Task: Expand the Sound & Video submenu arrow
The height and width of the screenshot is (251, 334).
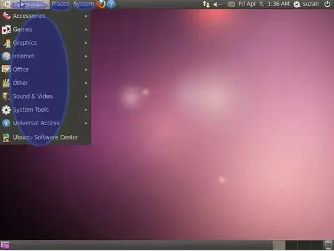Action: (x=86, y=97)
